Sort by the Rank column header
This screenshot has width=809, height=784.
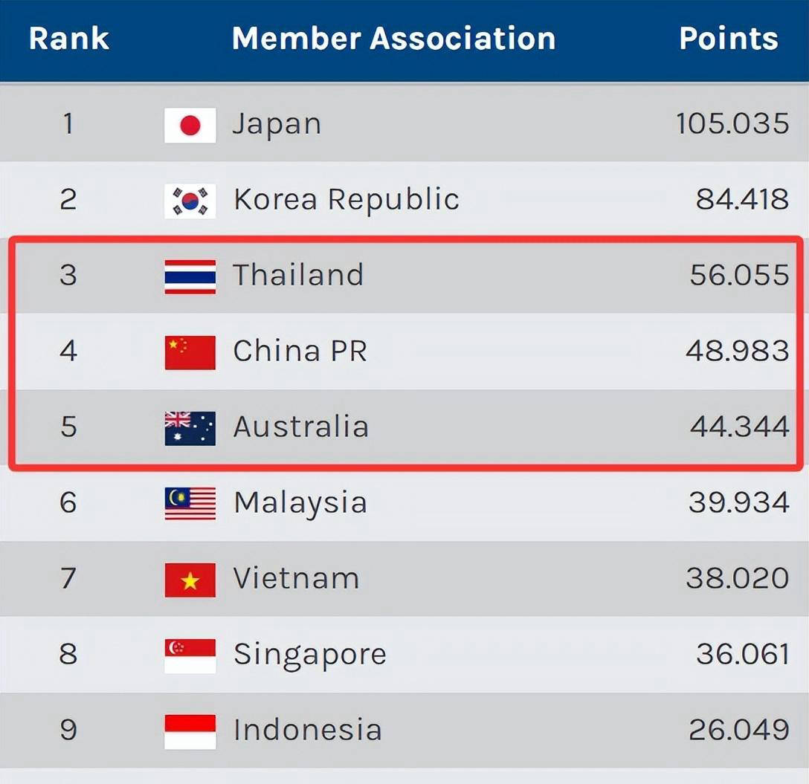tap(68, 39)
